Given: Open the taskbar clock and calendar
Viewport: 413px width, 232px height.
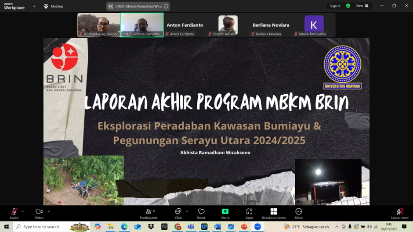Looking at the screenshot, I should 388,227.
